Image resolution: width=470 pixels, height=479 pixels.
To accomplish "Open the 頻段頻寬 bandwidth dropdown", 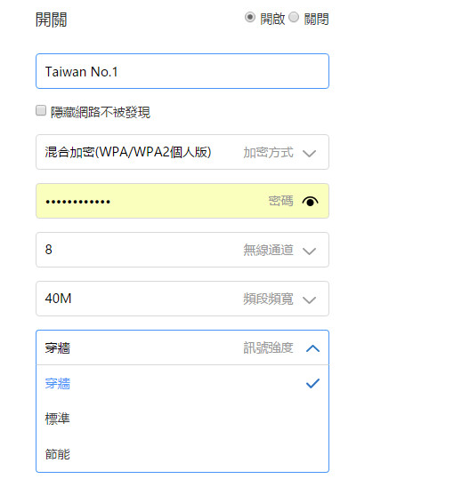I will (x=182, y=299).
